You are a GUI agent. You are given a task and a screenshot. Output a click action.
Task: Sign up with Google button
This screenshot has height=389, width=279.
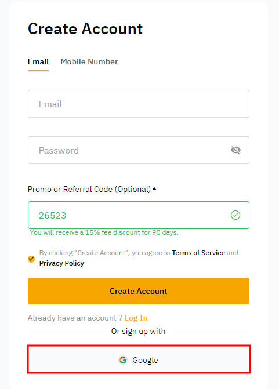(x=139, y=359)
